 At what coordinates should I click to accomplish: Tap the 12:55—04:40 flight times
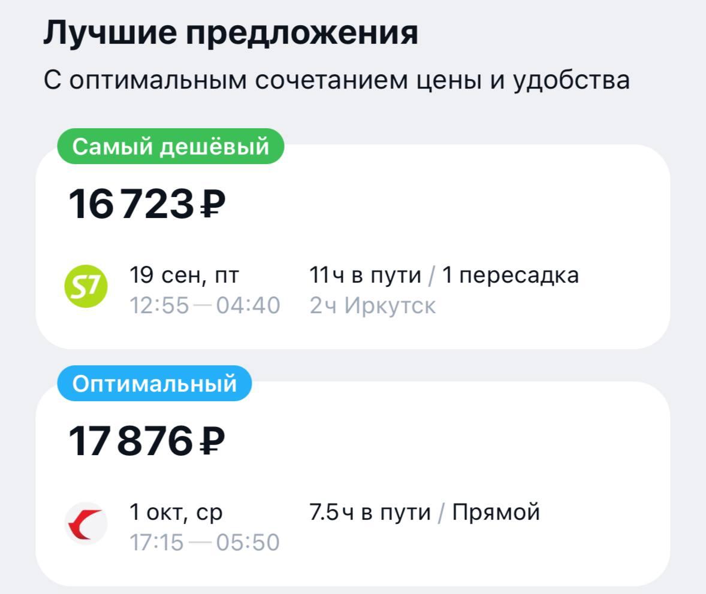pos(205,306)
